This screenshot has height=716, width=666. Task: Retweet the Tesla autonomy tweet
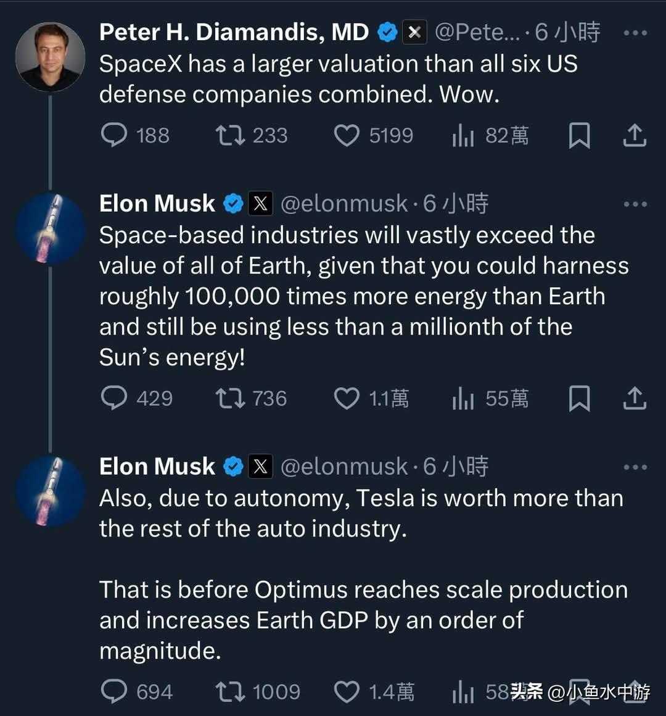coord(230,691)
